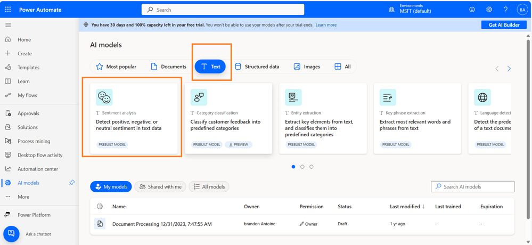Open the Sentiment analysis model card

point(134,118)
